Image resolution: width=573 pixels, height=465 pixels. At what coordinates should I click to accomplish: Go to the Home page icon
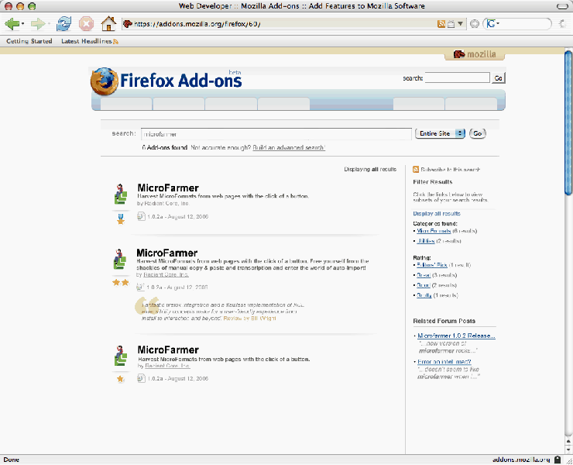(x=108, y=24)
